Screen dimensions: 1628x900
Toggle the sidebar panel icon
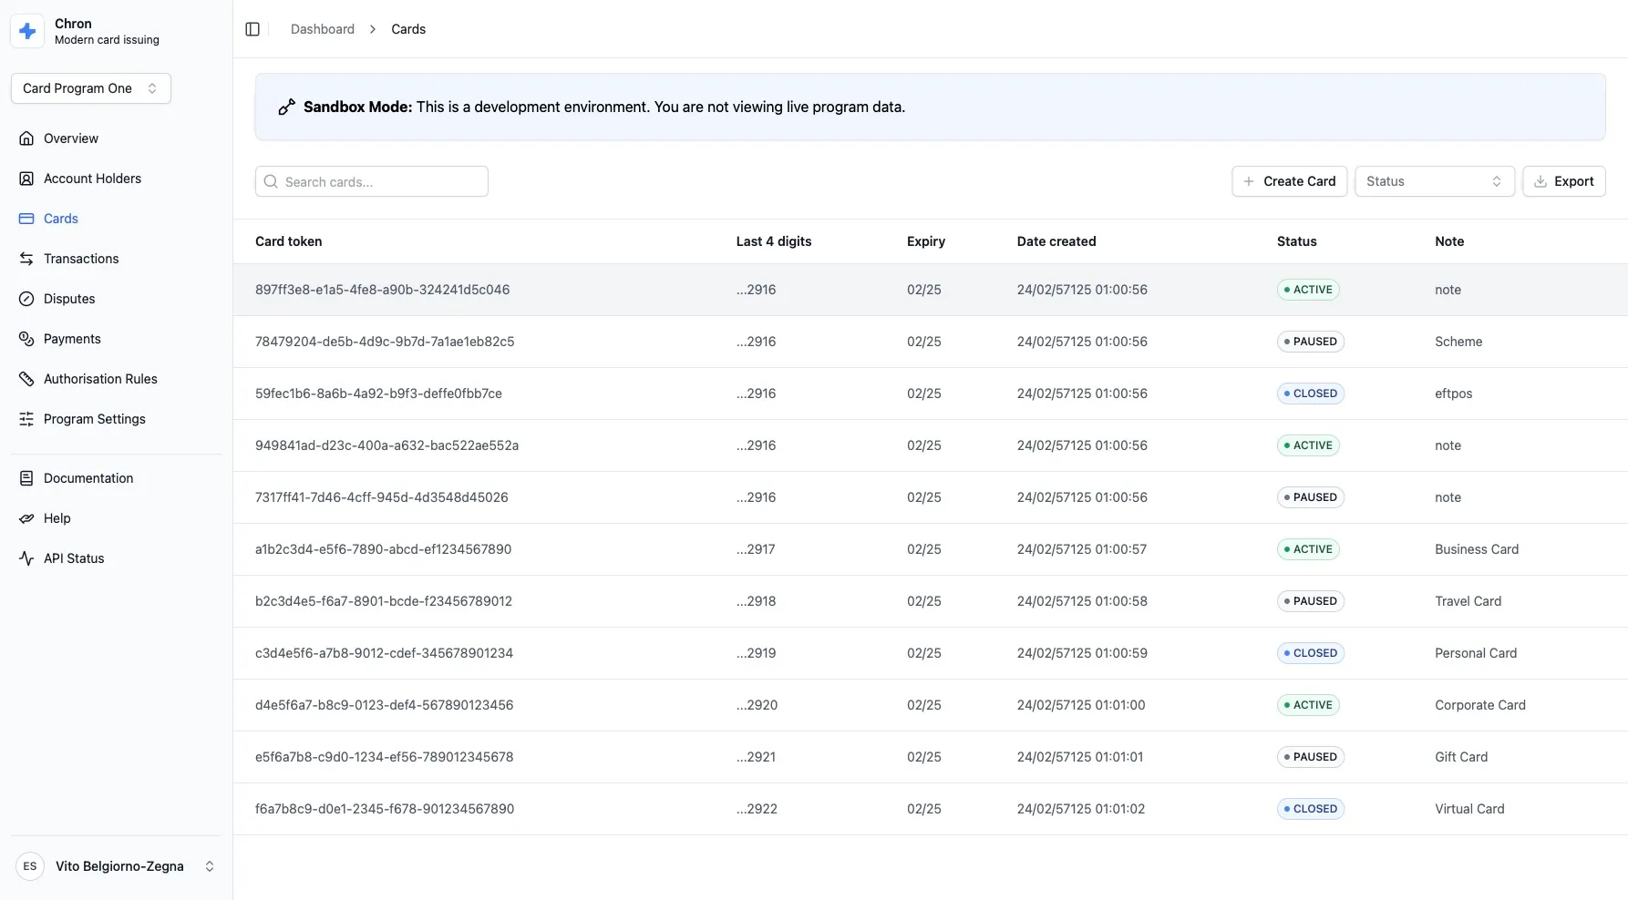coord(252,29)
